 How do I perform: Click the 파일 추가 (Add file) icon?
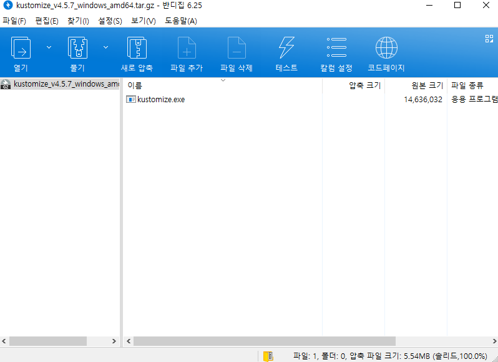click(187, 47)
